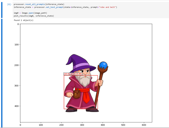Click the blue orb on the wizard's staff
Image resolution: width=169 pixels, height=128 pixels.
[103, 65]
